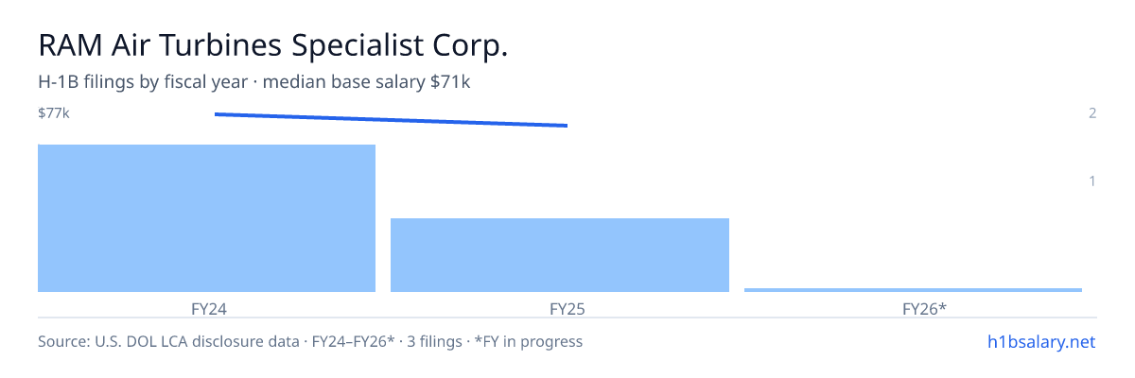
Task: Click the FY24 axis label
Action: [208, 308]
